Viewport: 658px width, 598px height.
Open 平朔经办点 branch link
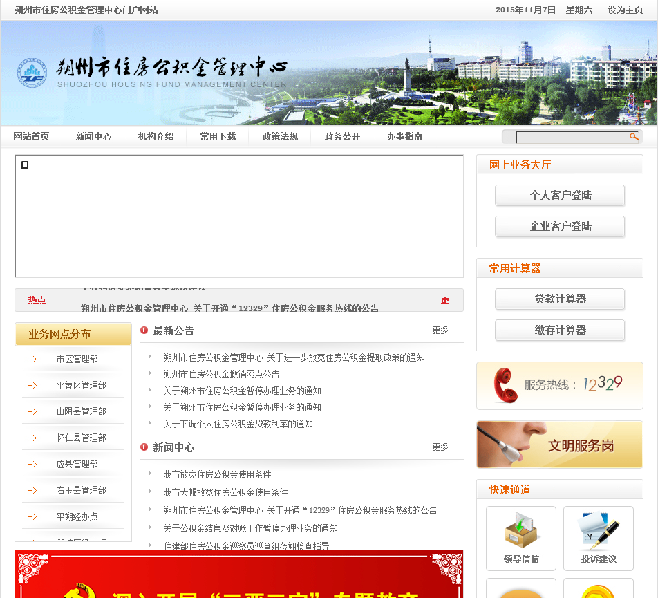77,516
